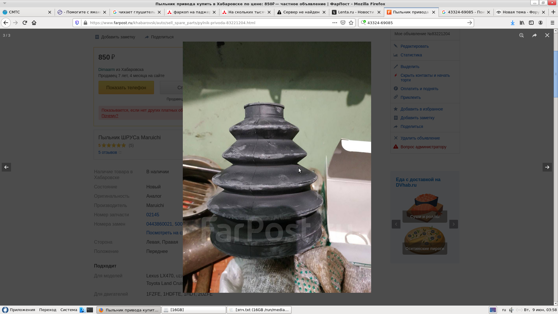The width and height of the screenshot is (558, 314).
Task: Click 'Удалить объявление'
Action: tap(420, 138)
